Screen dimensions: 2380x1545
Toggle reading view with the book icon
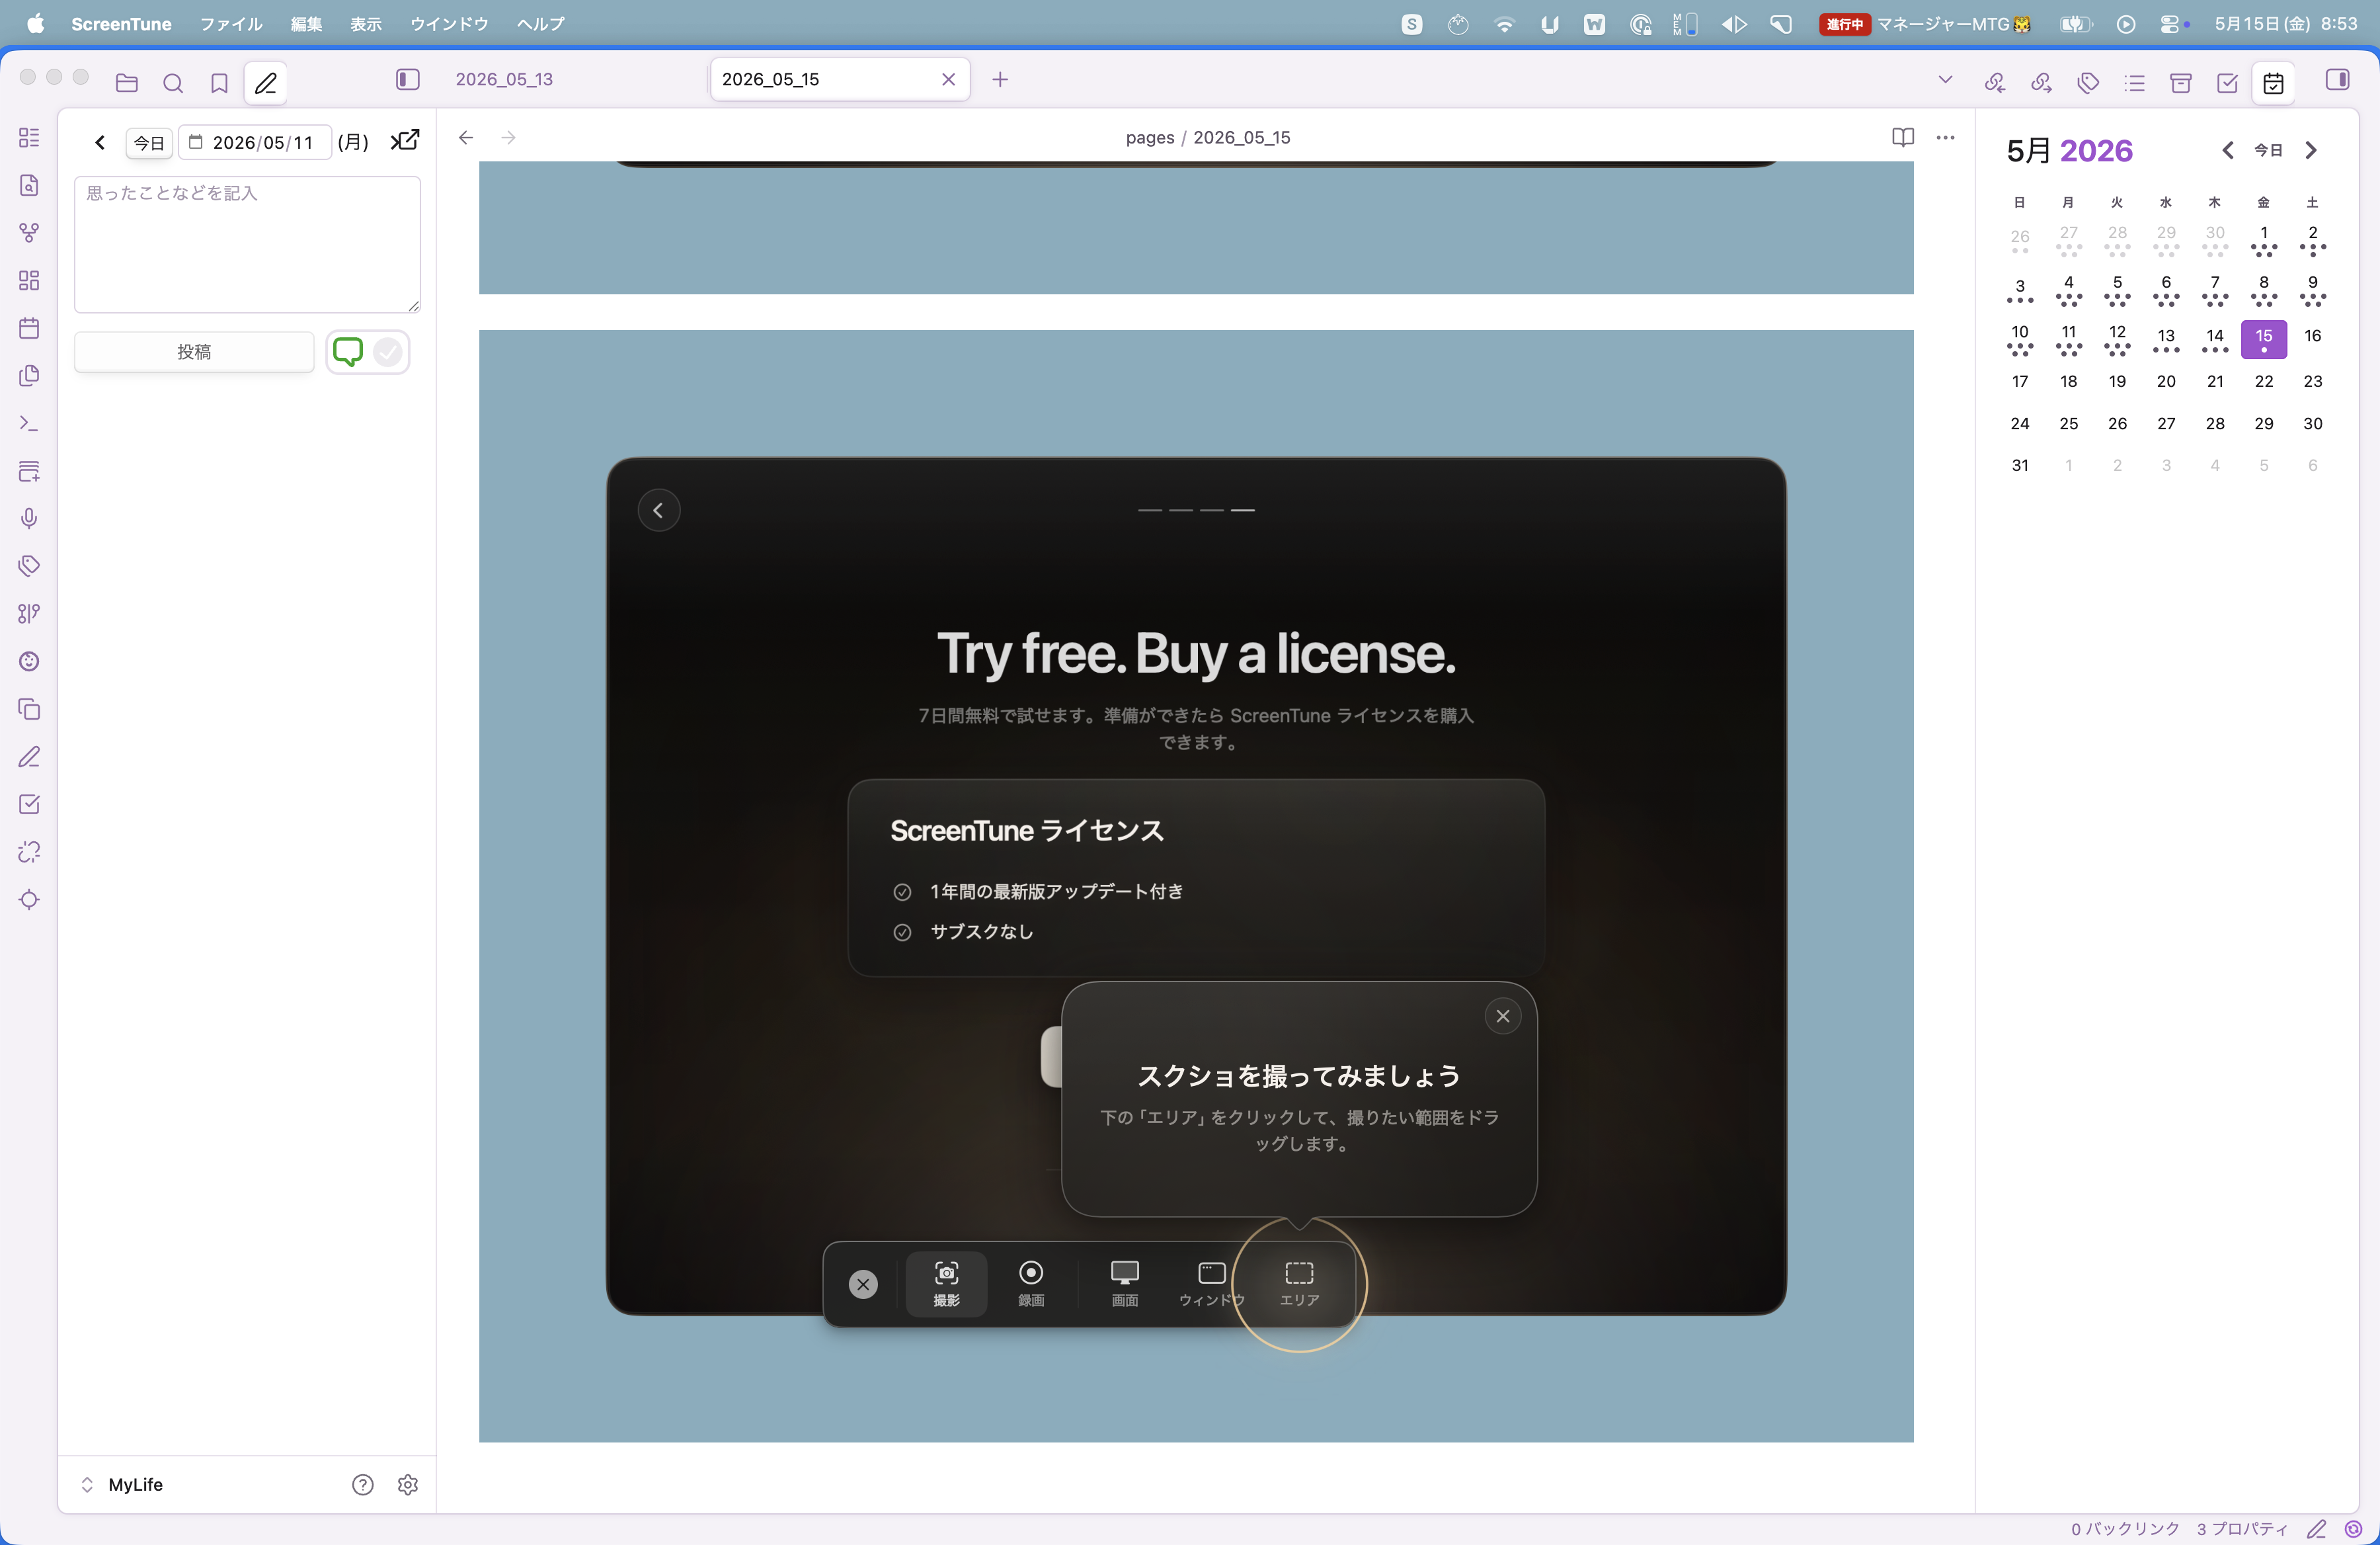click(x=1903, y=138)
